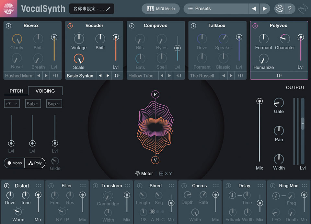Switch to the VOICING tab
The width and height of the screenshot is (311, 224).
[45, 91]
